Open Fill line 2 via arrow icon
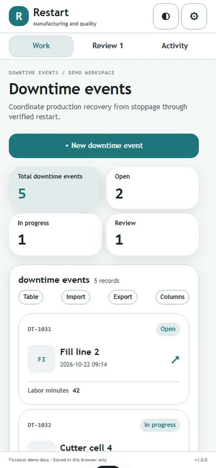The width and height of the screenshot is (216, 468). [x=175, y=359]
